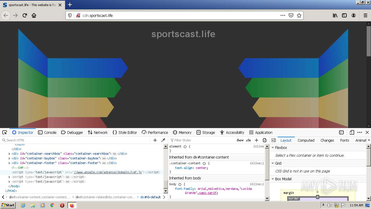Expand the container-searchbox div node
The image size is (371, 209).
coord(10,154)
